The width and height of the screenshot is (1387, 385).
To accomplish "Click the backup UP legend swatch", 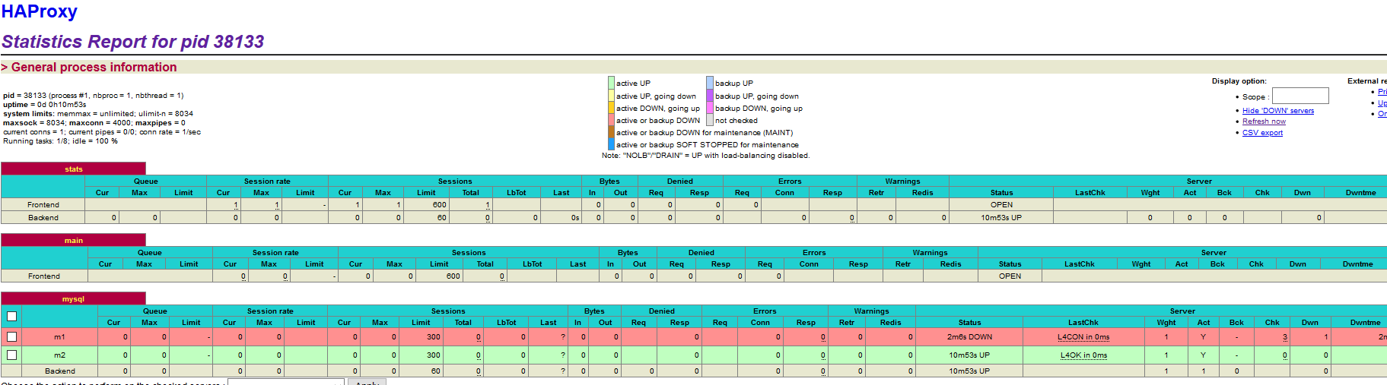I will point(710,83).
